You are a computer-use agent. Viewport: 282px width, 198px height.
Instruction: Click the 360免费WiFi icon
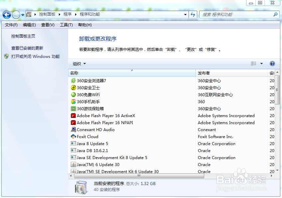[x=73, y=95]
